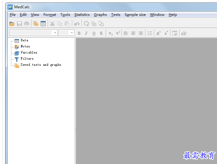This screenshot has width=217, height=164.
Task: Click the MedCalc title bar app icon
Action: 10,7
